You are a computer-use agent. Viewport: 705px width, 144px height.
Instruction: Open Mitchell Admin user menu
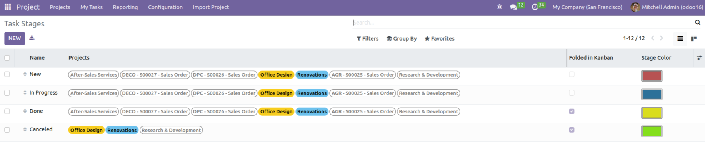[x=667, y=7]
